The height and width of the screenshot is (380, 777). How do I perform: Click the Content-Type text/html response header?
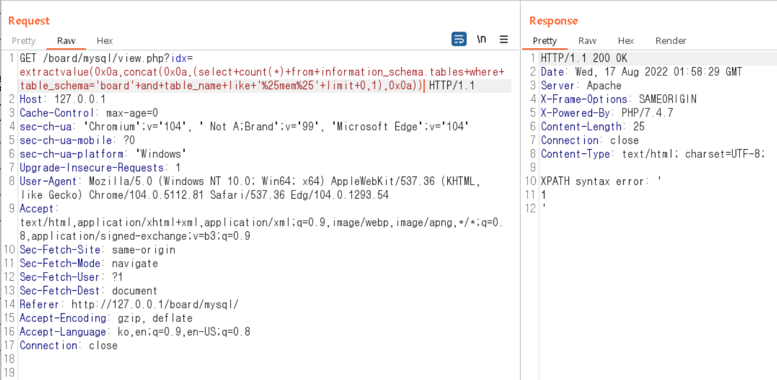(x=653, y=154)
